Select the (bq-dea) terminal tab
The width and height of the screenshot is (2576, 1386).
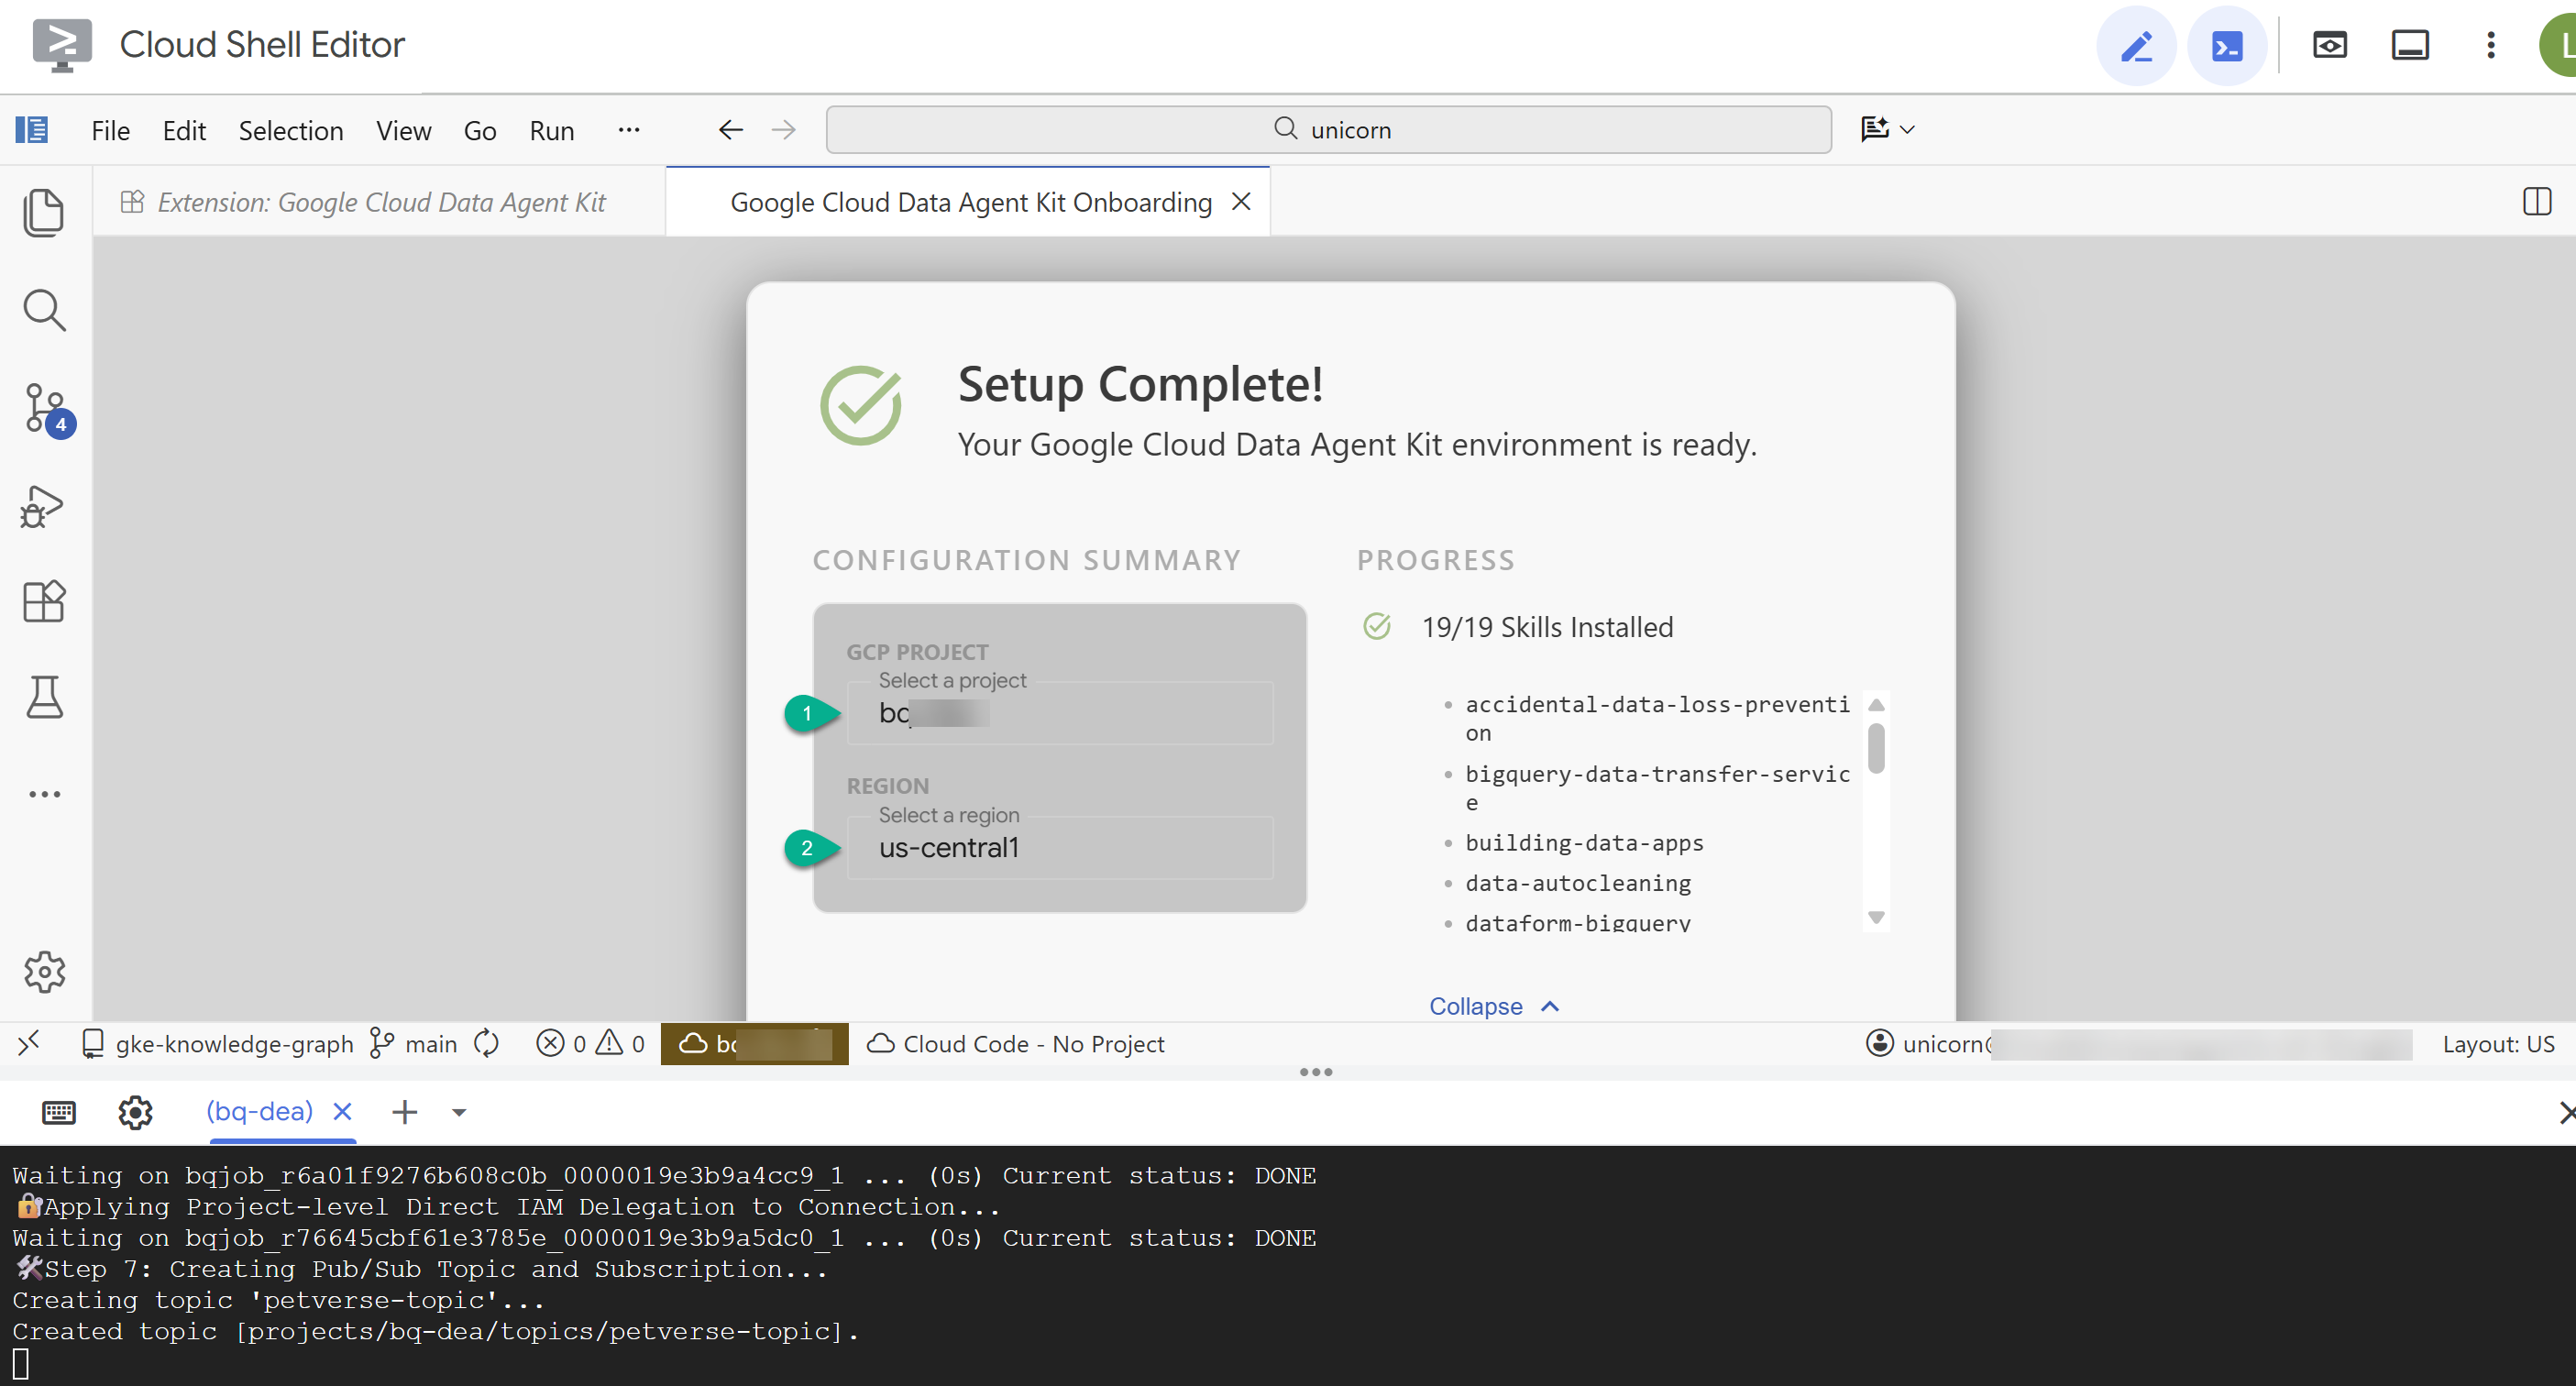(260, 1111)
